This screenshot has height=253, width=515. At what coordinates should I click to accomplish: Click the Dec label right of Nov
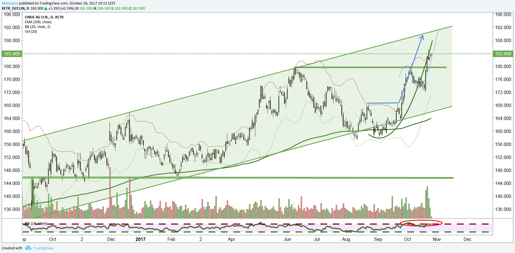point(468,239)
